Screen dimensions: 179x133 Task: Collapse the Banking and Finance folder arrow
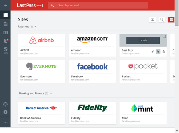click(51, 93)
